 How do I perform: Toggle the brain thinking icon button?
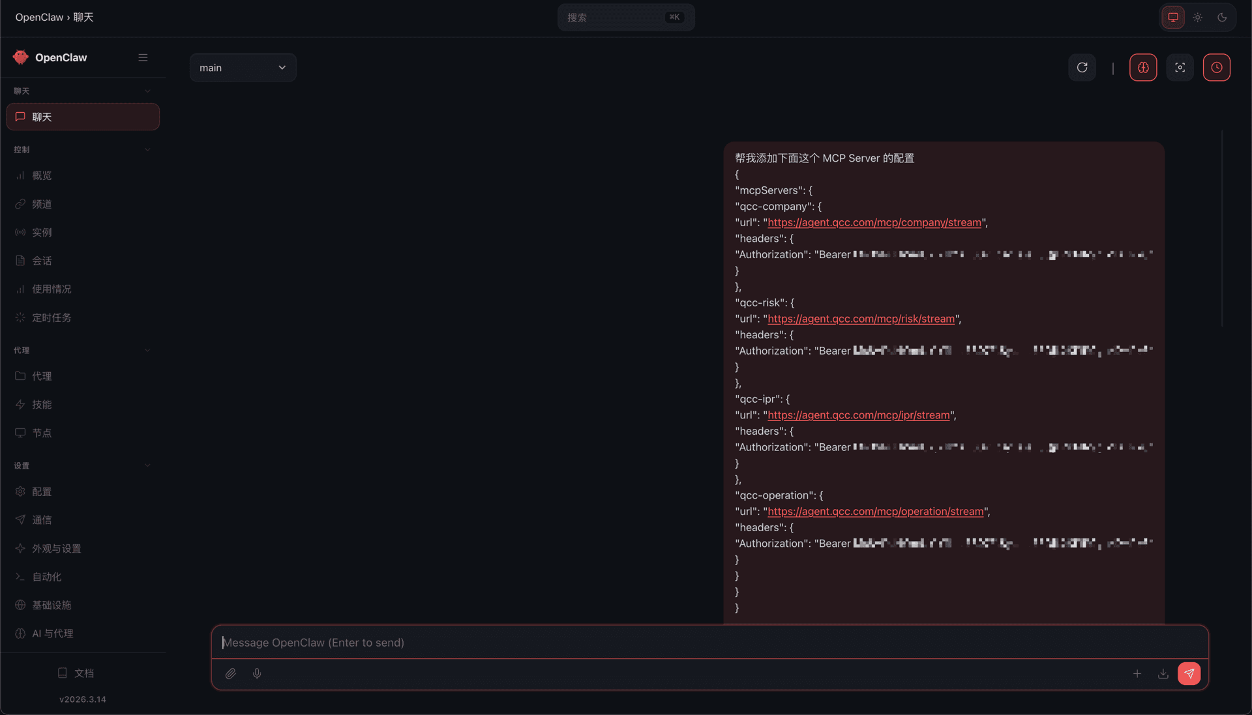click(x=1143, y=68)
